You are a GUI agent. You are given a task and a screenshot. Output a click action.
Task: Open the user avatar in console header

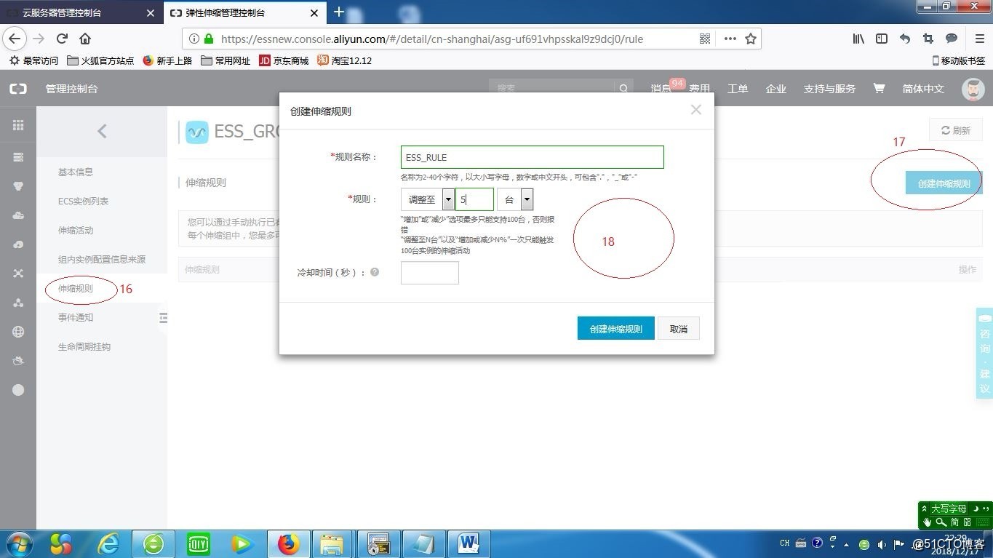[973, 89]
